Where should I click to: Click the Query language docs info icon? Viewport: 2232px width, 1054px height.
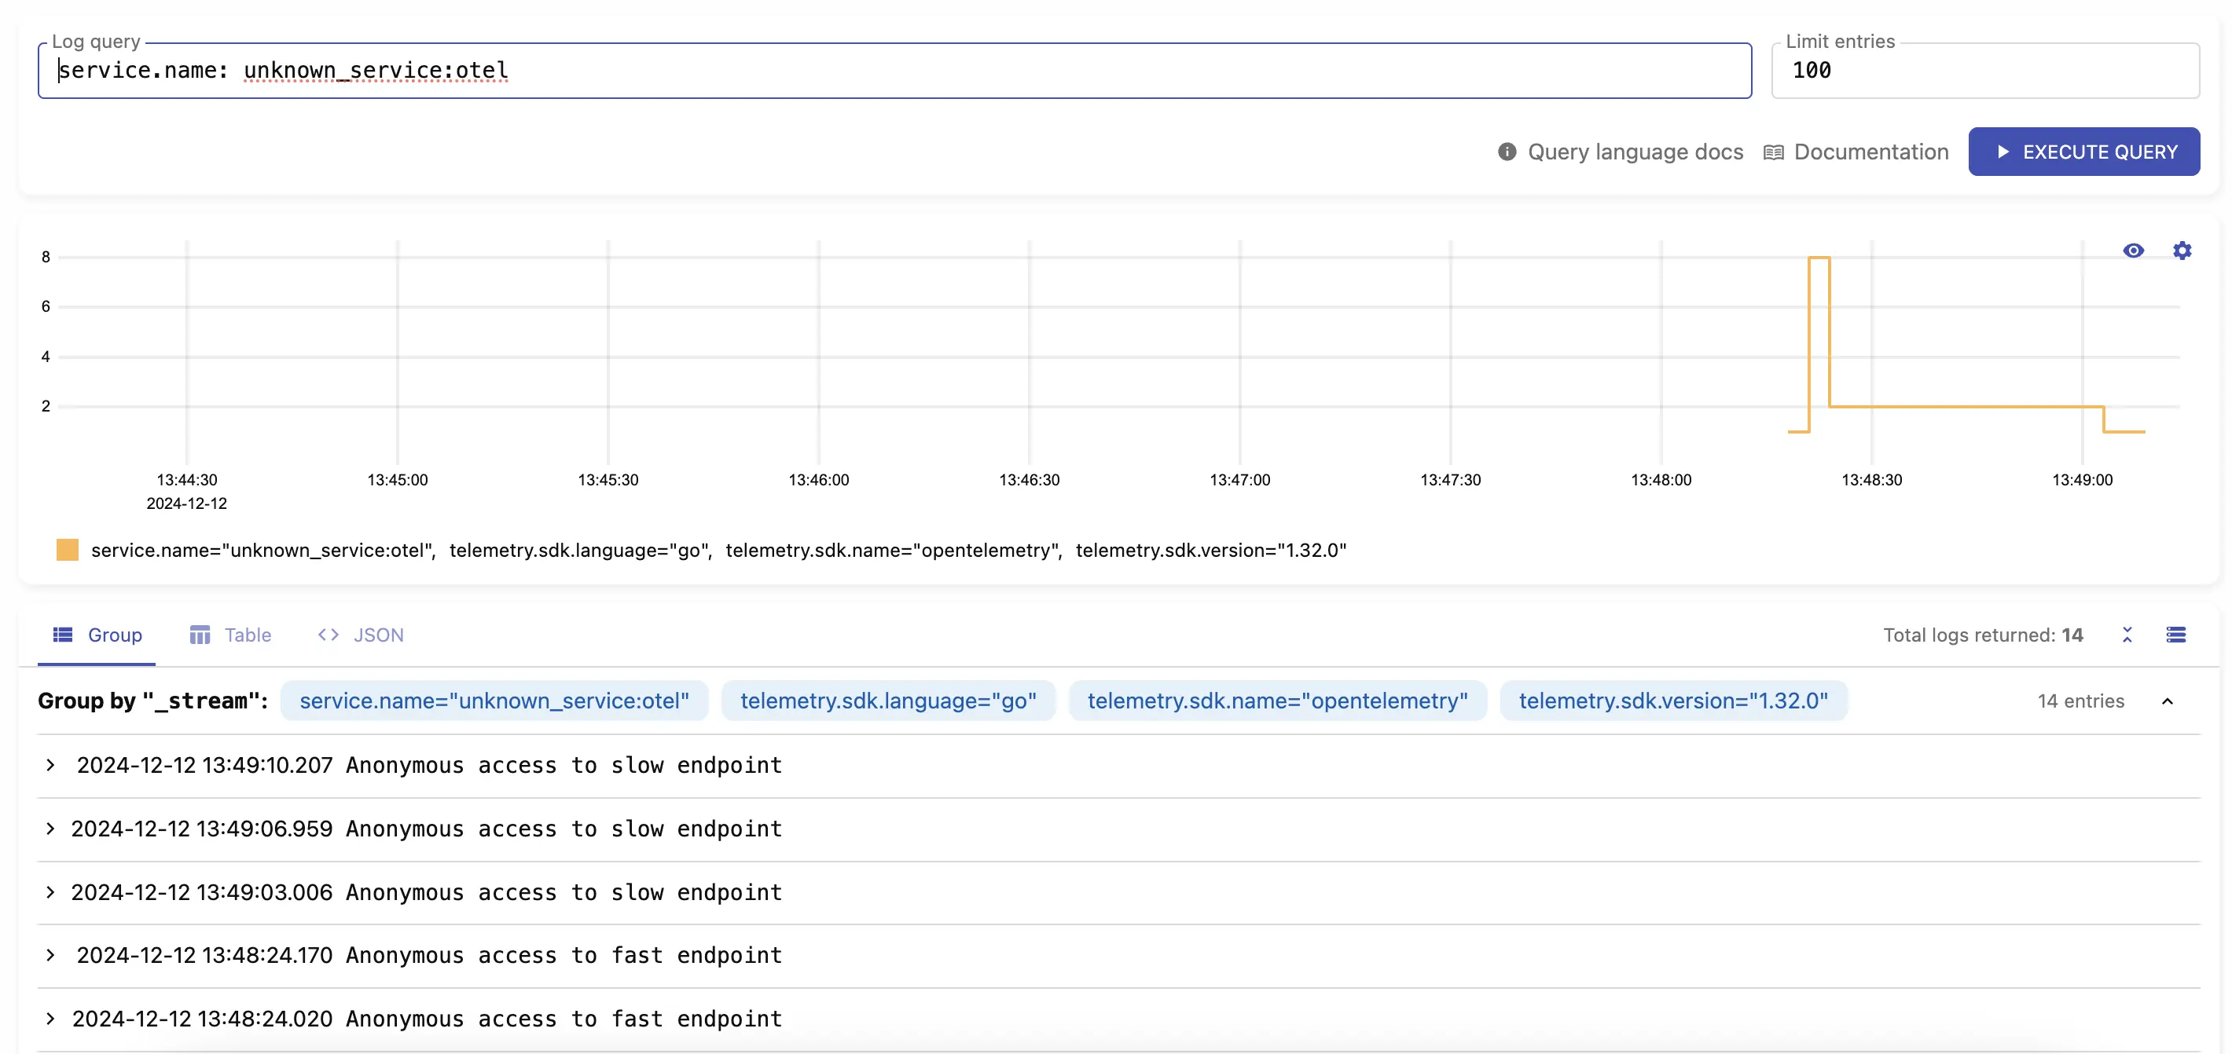click(x=1507, y=152)
